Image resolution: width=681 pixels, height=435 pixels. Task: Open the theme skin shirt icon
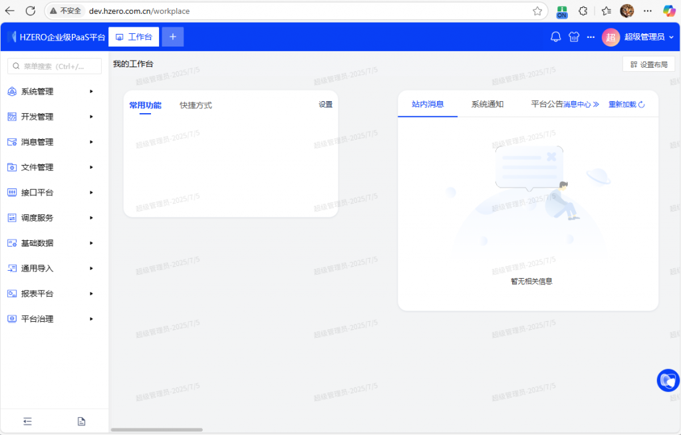click(574, 37)
